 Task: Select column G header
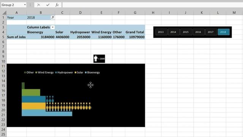pos(135,13)
